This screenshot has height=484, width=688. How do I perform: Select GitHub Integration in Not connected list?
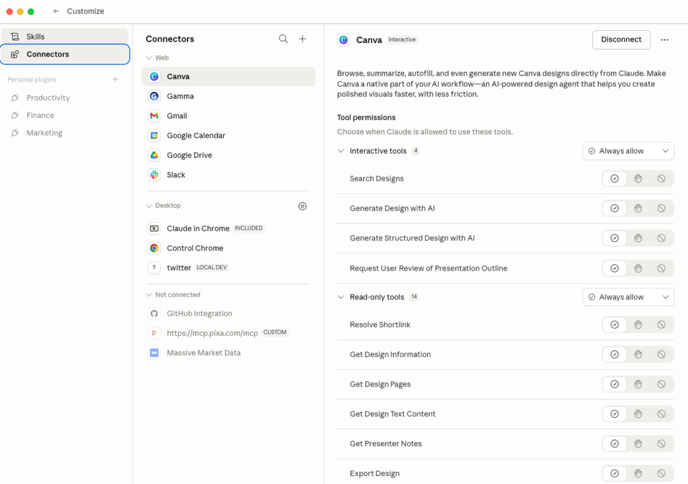click(x=200, y=313)
